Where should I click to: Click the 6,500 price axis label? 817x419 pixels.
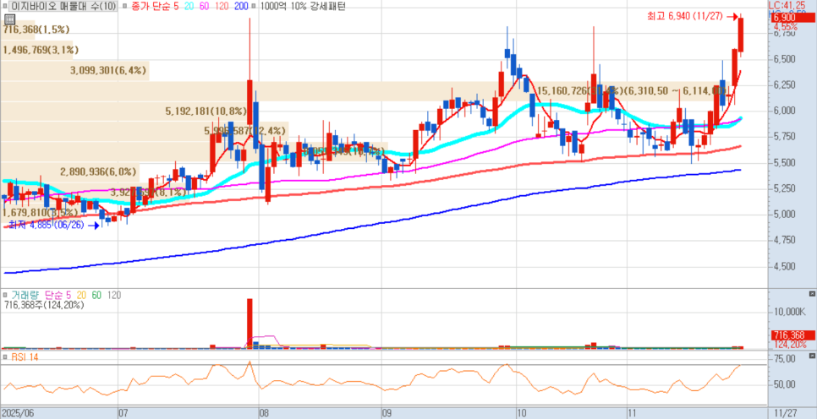click(x=784, y=59)
